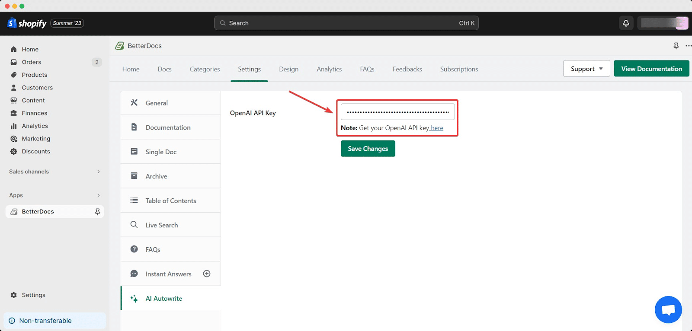This screenshot has width=692, height=331.
Task: Click the plus icon beside Instant Answers
Action: 207,274
